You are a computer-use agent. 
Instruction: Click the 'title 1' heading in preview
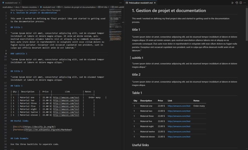(136, 30)
